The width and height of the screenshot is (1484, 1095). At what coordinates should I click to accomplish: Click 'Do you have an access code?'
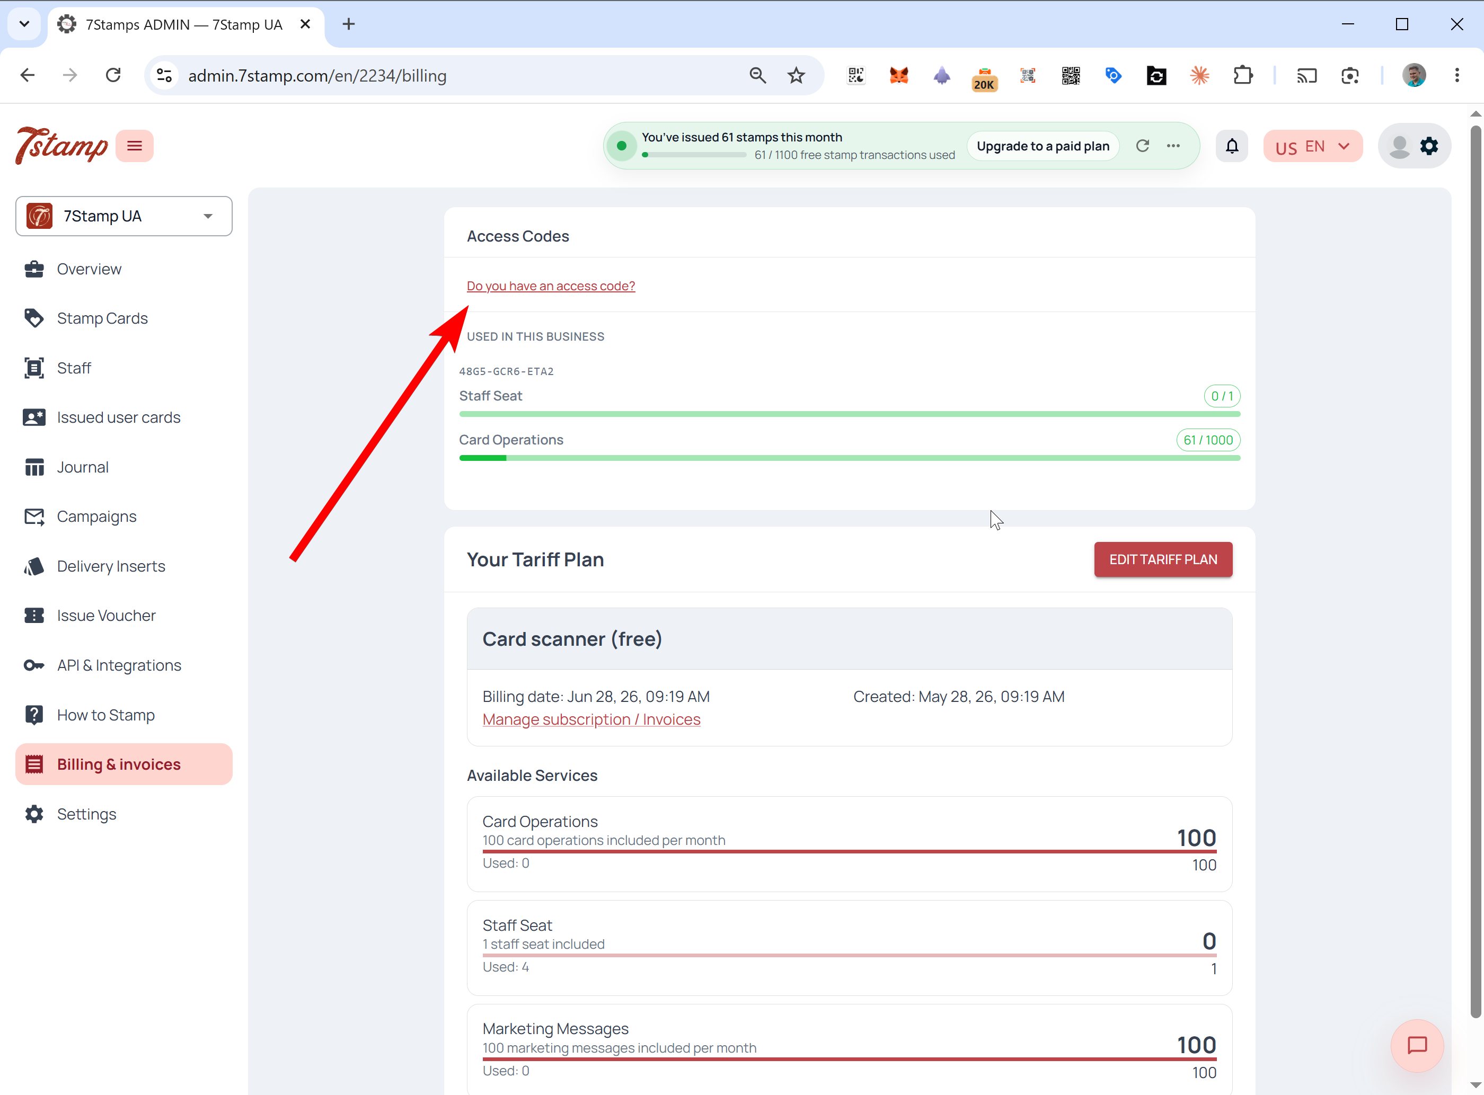[550, 286]
